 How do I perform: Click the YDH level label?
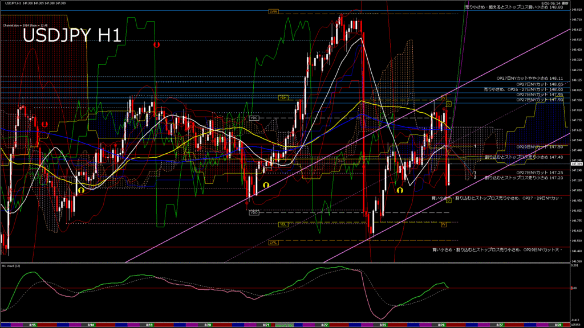283,98
